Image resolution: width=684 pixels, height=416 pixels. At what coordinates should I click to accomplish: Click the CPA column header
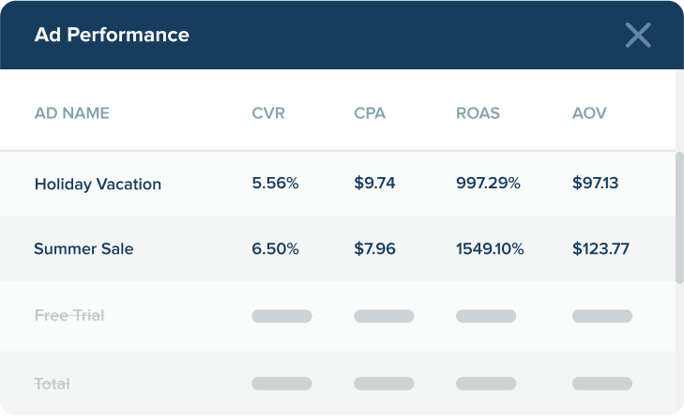coord(370,113)
